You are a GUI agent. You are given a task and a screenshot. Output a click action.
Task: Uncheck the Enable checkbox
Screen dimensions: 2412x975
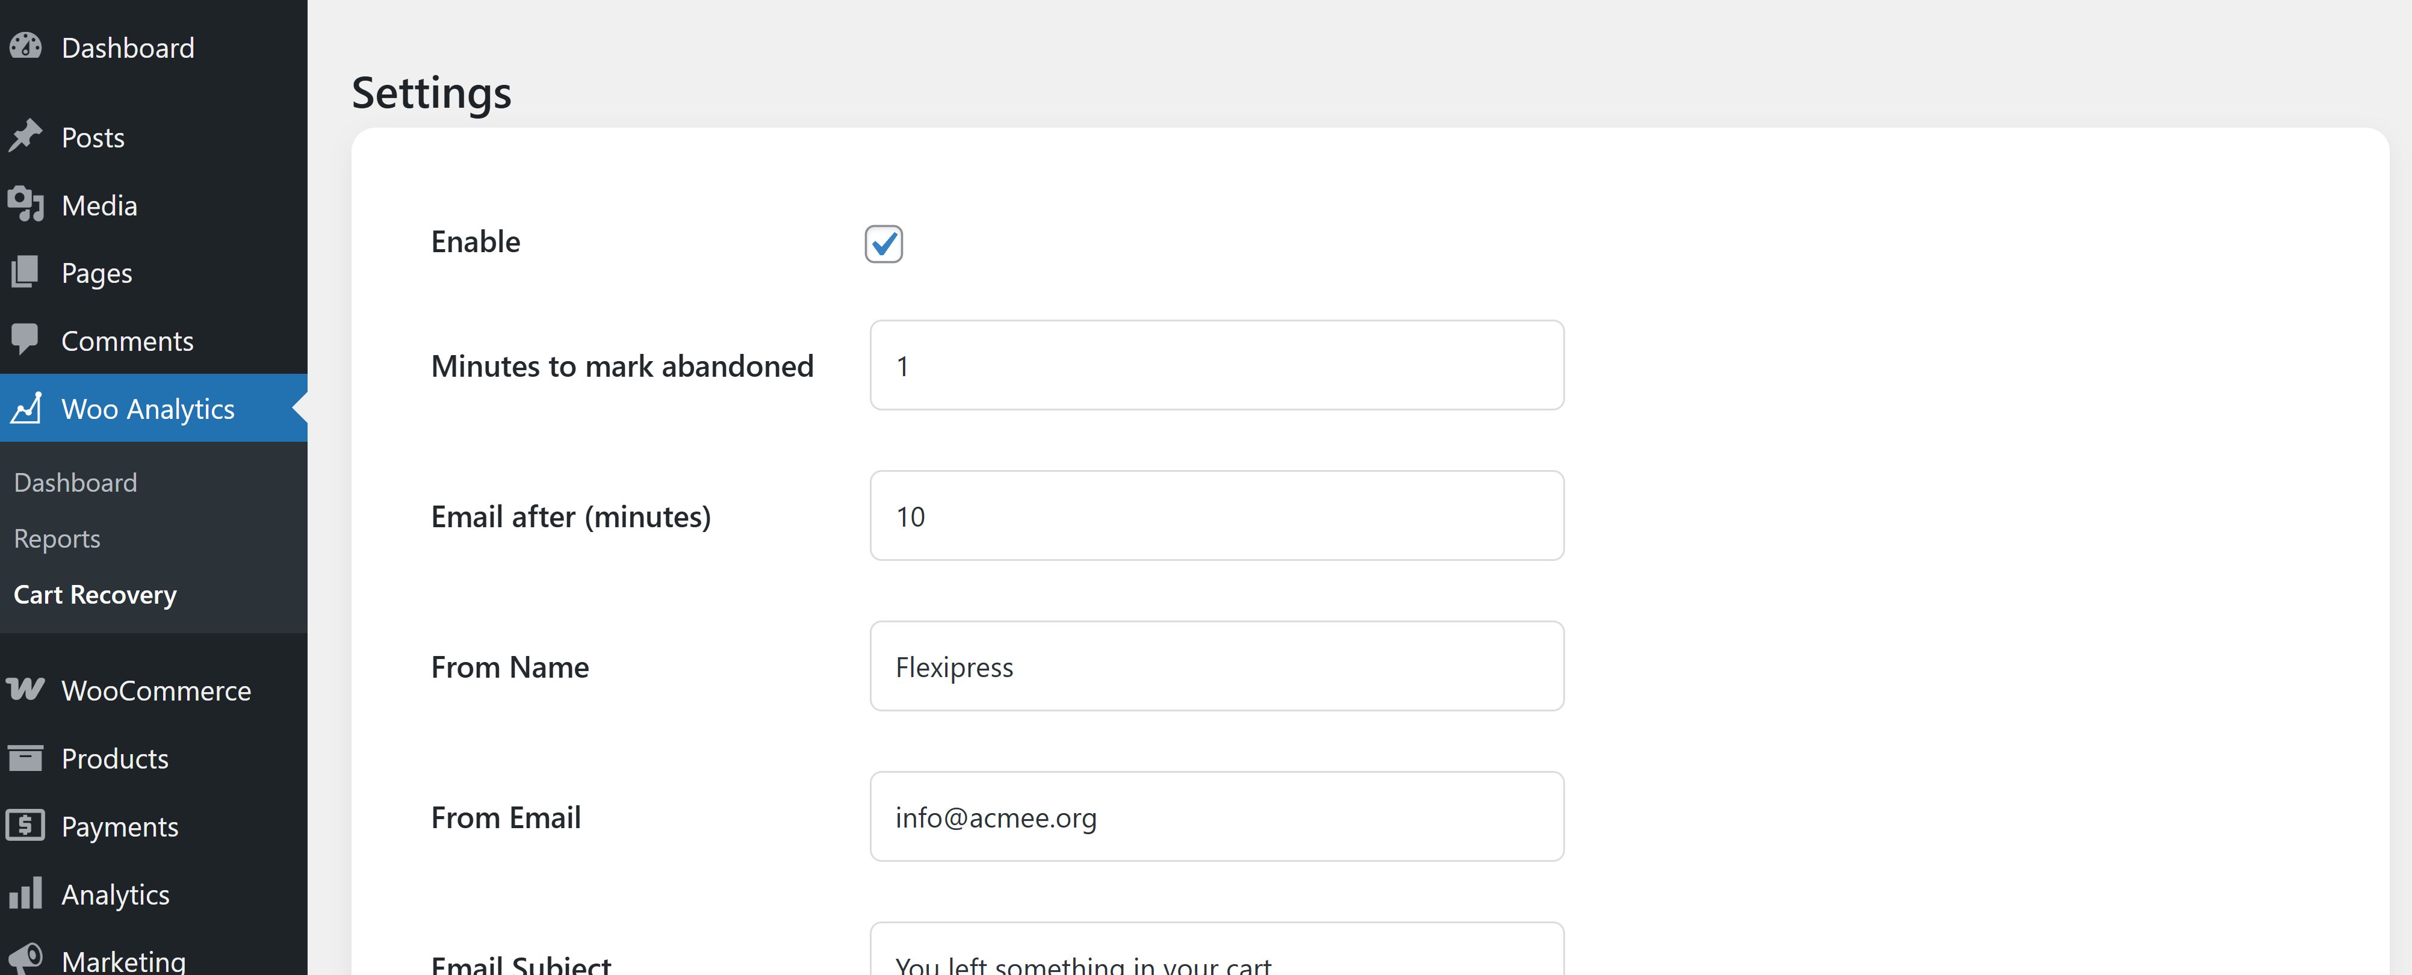[883, 244]
